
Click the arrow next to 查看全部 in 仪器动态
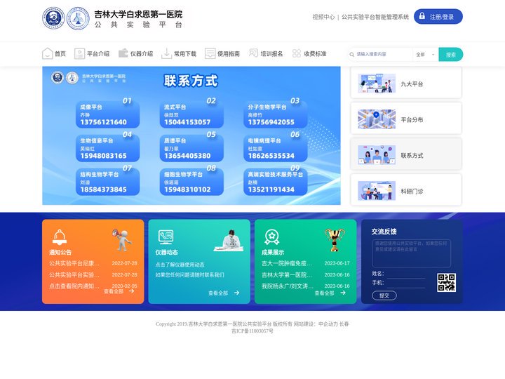click(x=237, y=293)
